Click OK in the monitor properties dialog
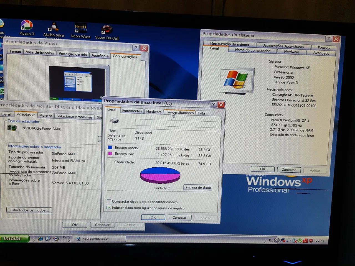 tap(75, 225)
